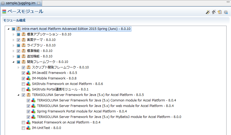Expand スクリプト開発フレームワーク node

[18, 68]
